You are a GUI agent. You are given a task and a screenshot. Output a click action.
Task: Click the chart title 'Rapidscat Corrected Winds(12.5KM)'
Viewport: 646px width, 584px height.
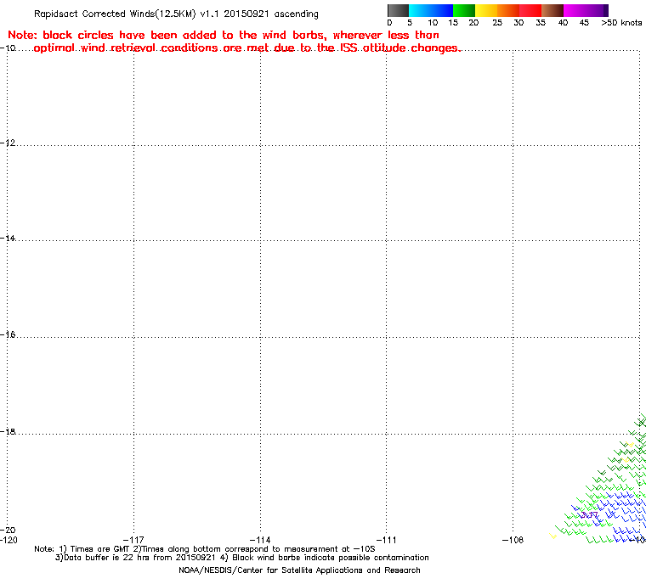point(115,14)
